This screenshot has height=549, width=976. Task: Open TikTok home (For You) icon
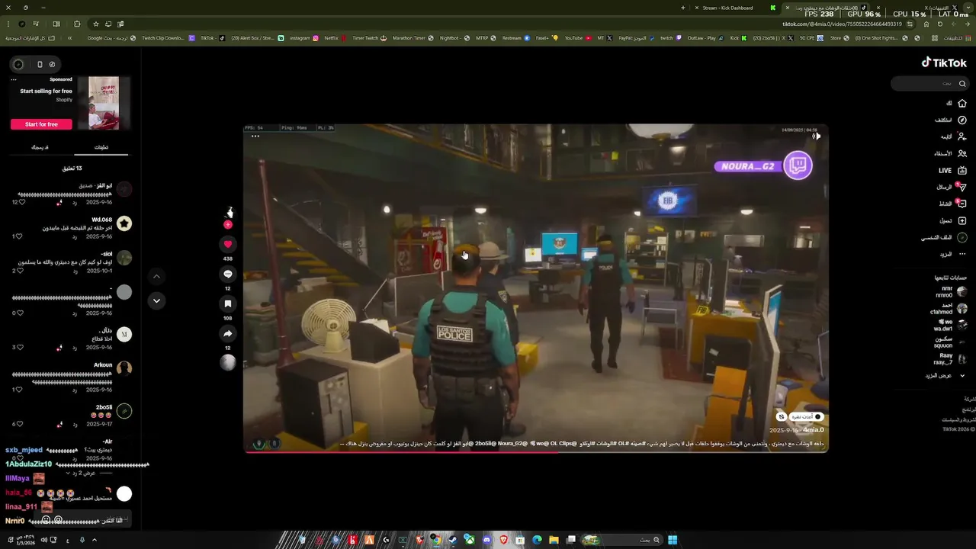pos(962,103)
